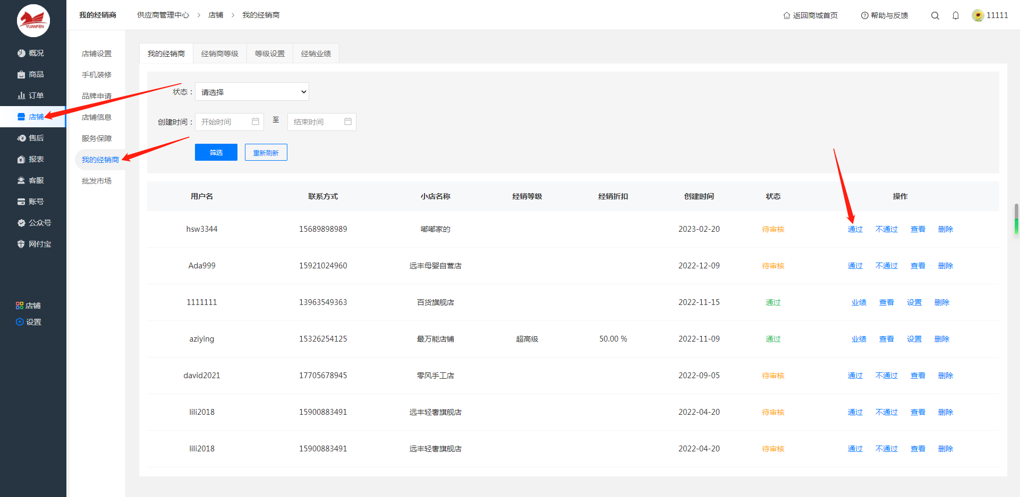Screen dimensions: 1020x497
Task: Click the bottom 设置 settings icon
Action: pos(20,322)
